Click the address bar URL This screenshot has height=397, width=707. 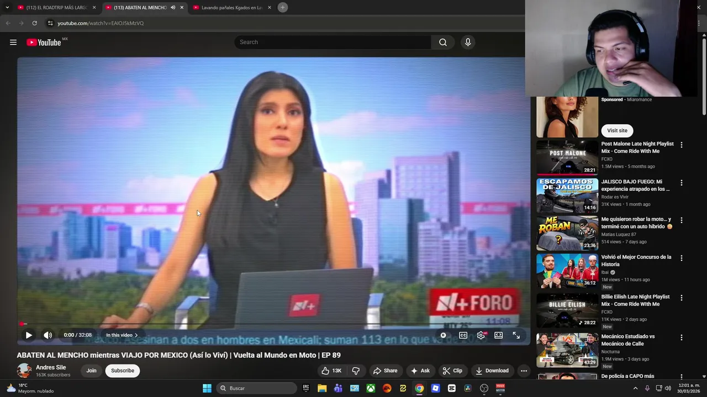point(101,23)
